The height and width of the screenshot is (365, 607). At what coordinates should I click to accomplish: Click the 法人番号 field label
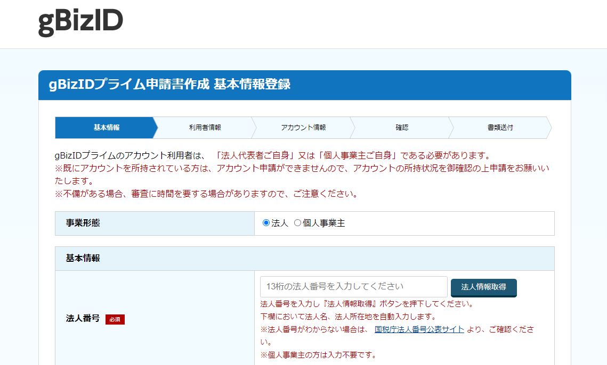pyautogui.click(x=83, y=319)
